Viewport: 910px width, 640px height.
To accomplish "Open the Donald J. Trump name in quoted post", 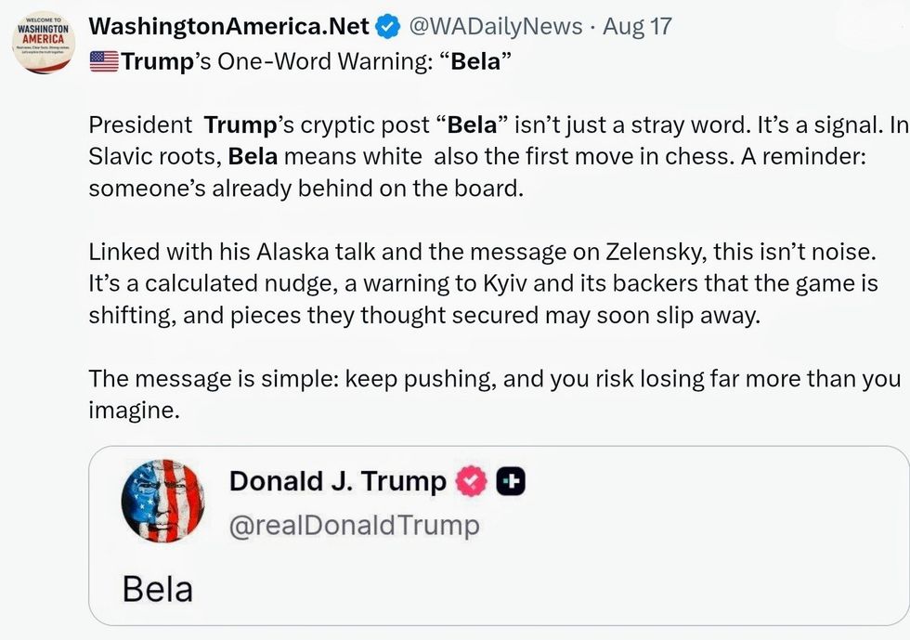I will tap(338, 481).
